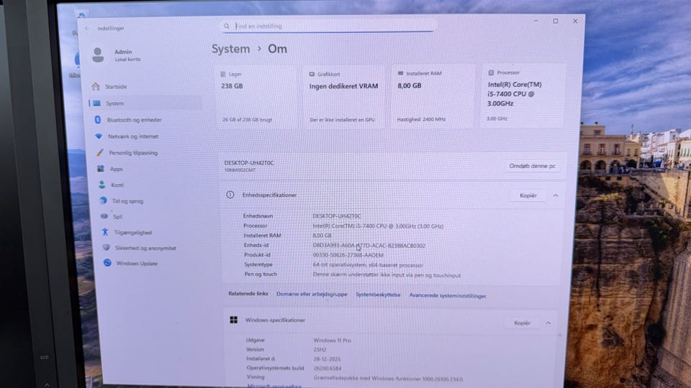Open the Startside home icon

coord(96,86)
